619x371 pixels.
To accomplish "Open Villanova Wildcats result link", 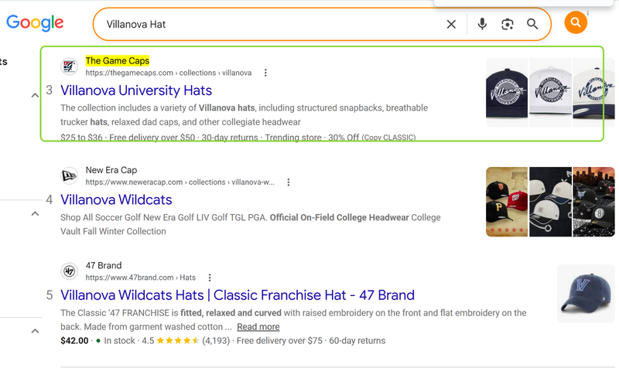I will point(116,199).
